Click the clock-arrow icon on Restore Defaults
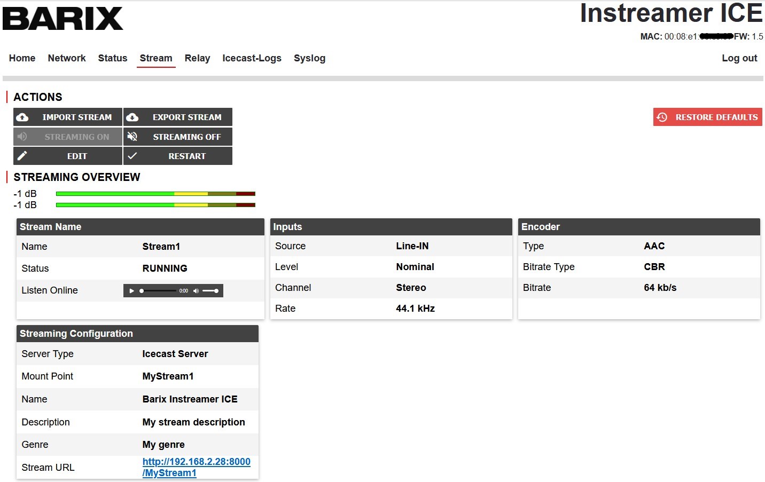 coord(662,117)
